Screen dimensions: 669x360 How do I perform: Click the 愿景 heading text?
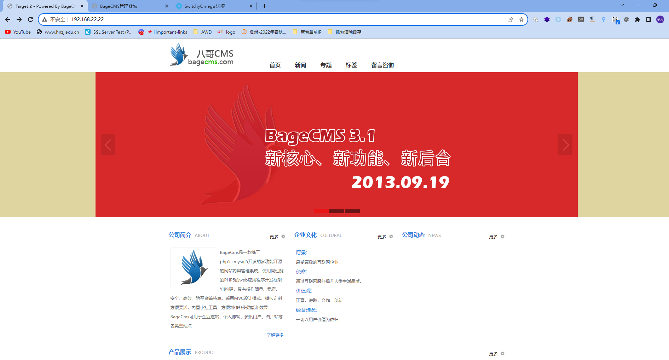click(x=301, y=252)
